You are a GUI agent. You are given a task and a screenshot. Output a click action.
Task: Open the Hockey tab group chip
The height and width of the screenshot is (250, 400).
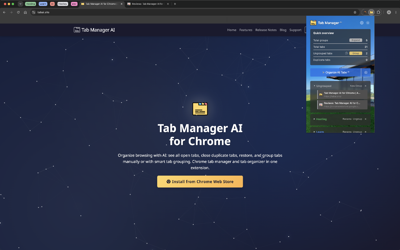pyautogui.click(x=63, y=4)
